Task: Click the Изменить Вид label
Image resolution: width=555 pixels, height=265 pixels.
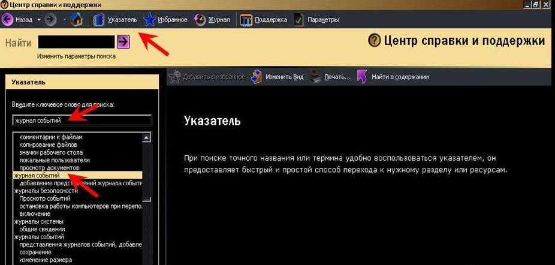Action: point(285,77)
